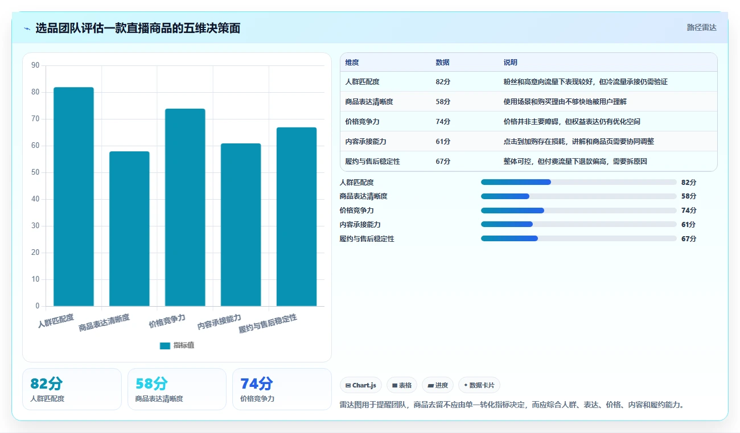
Task: Click the 路径雷达 label in header
Action: tap(701, 27)
